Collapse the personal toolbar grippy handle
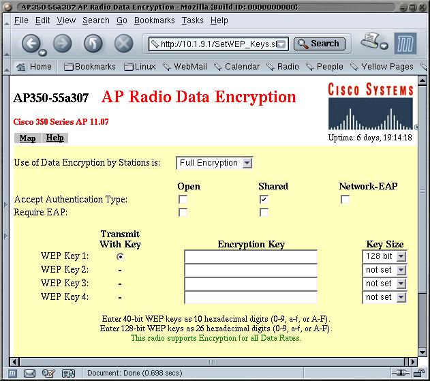430x381 pixels. pyautogui.click(x=7, y=67)
